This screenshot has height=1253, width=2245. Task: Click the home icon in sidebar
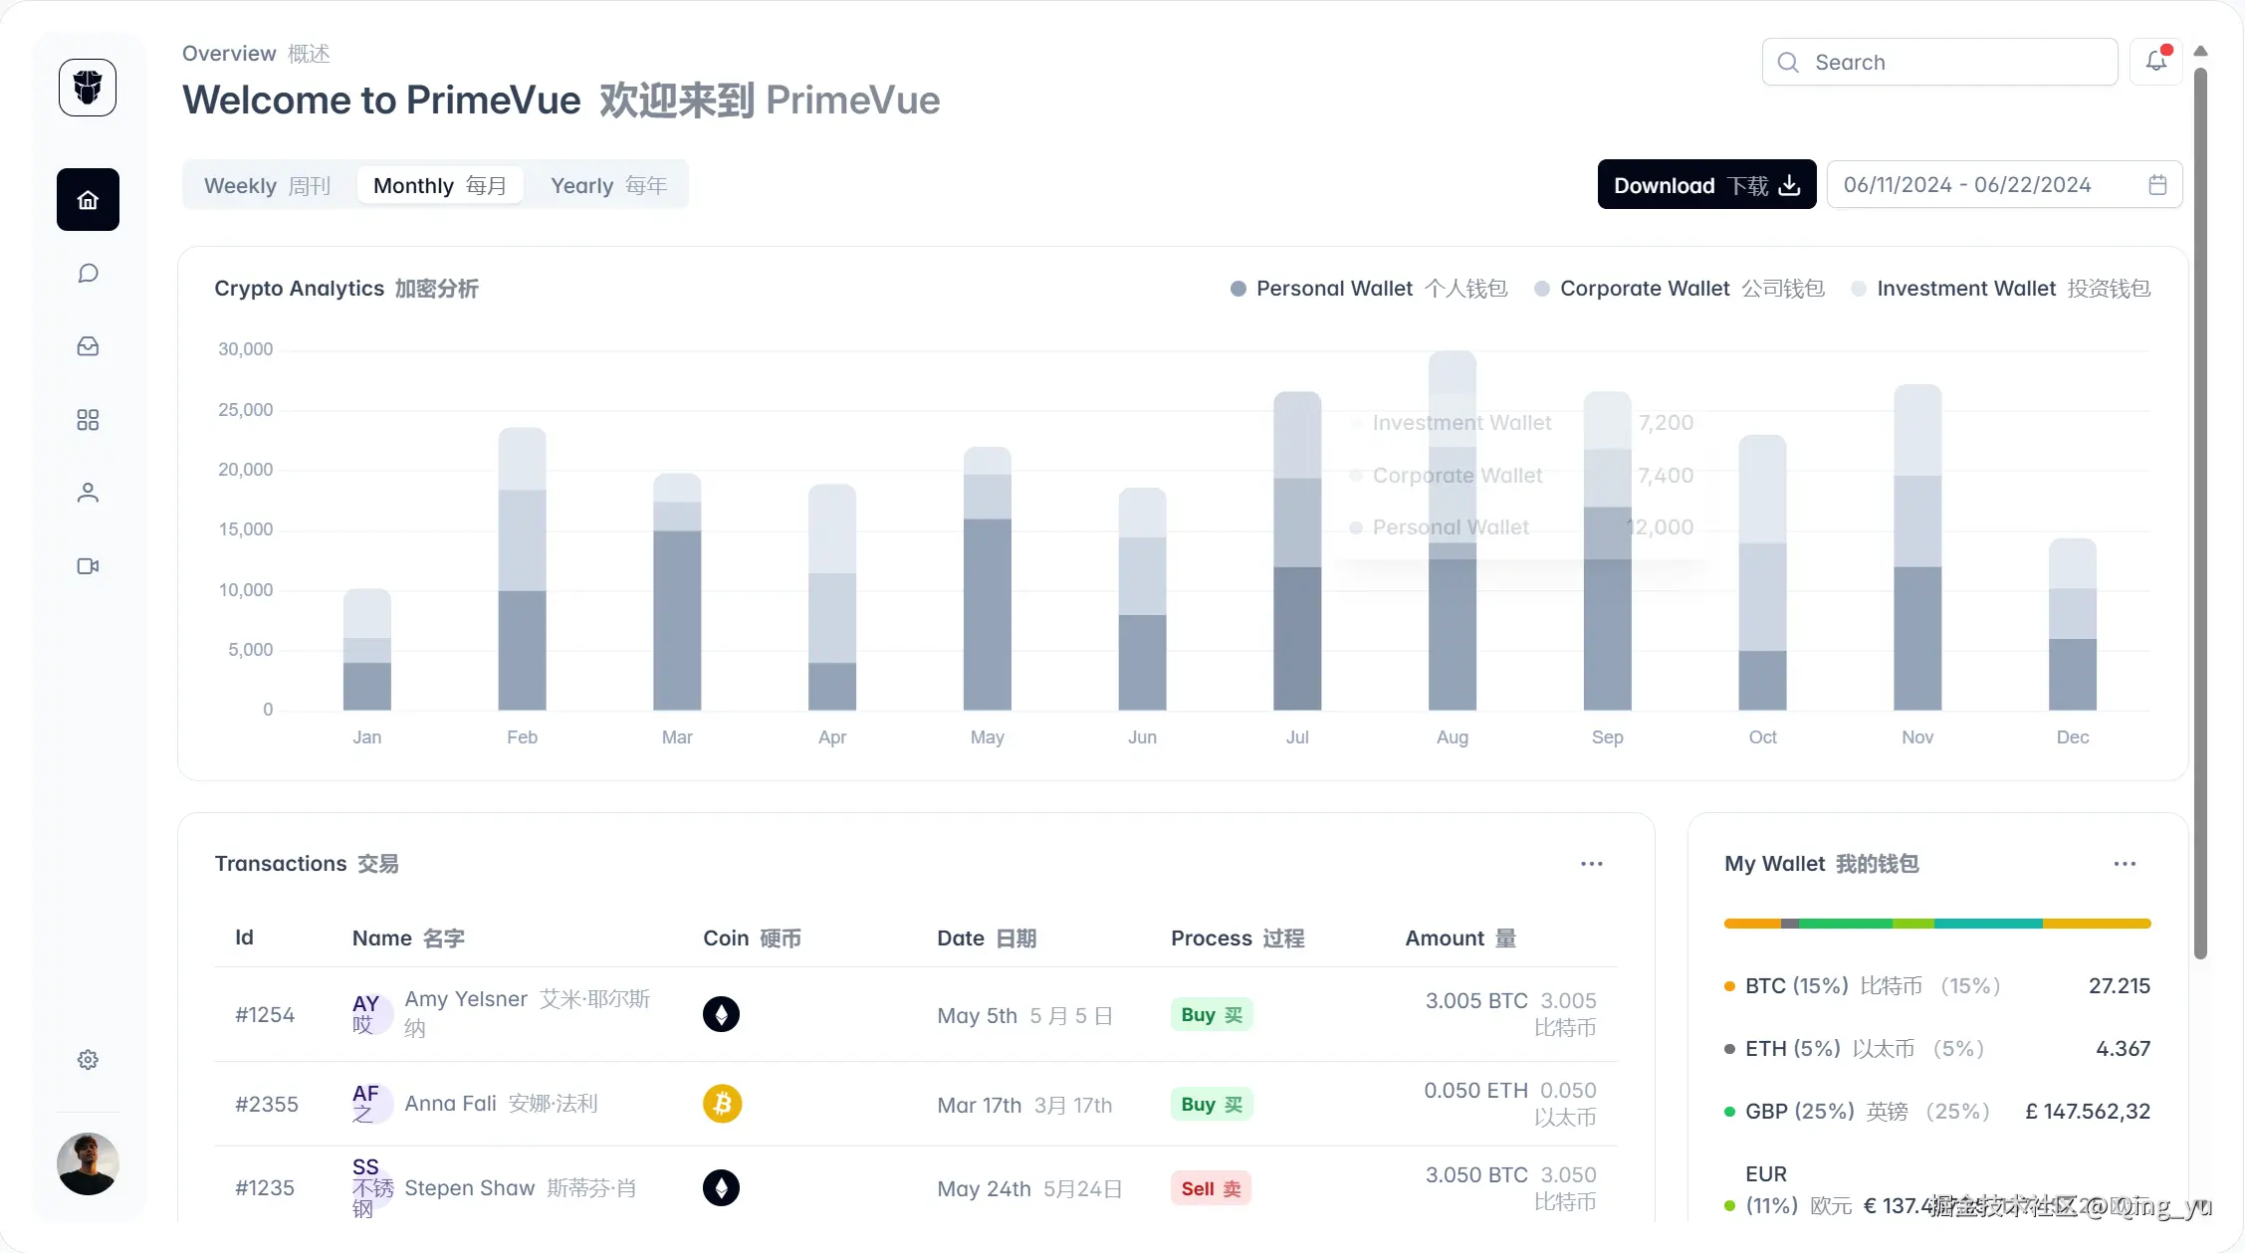pyautogui.click(x=88, y=200)
